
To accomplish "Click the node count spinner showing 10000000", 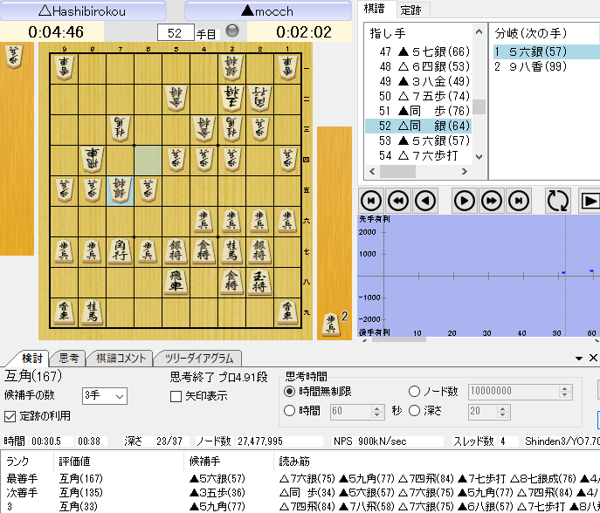I will click(521, 392).
